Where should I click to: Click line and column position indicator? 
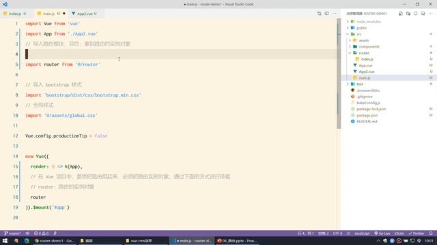point(306,233)
